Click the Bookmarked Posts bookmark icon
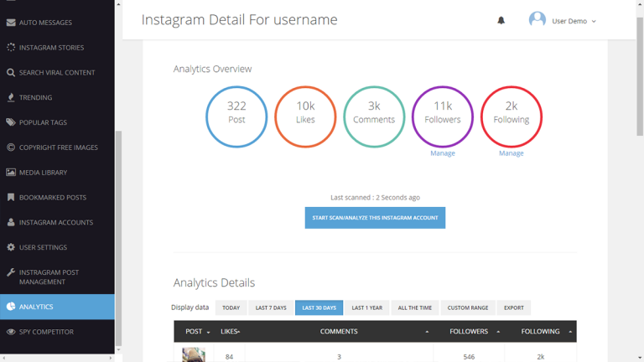The height and width of the screenshot is (362, 644). 11,198
